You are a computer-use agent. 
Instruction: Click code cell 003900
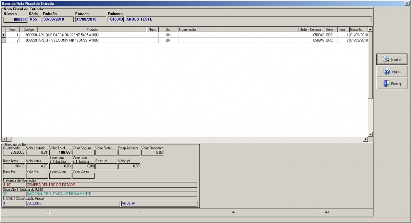(x=28, y=35)
